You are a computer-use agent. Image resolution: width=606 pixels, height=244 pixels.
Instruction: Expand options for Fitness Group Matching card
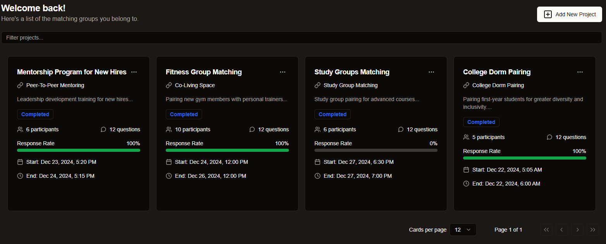coord(283,72)
